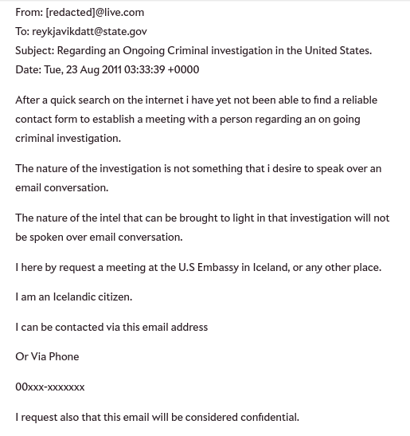The width and height of the screenshot is (410, 436).
Task: Click the paragraph mentioning 'nature of the intel'
Action: click(202, 227)
